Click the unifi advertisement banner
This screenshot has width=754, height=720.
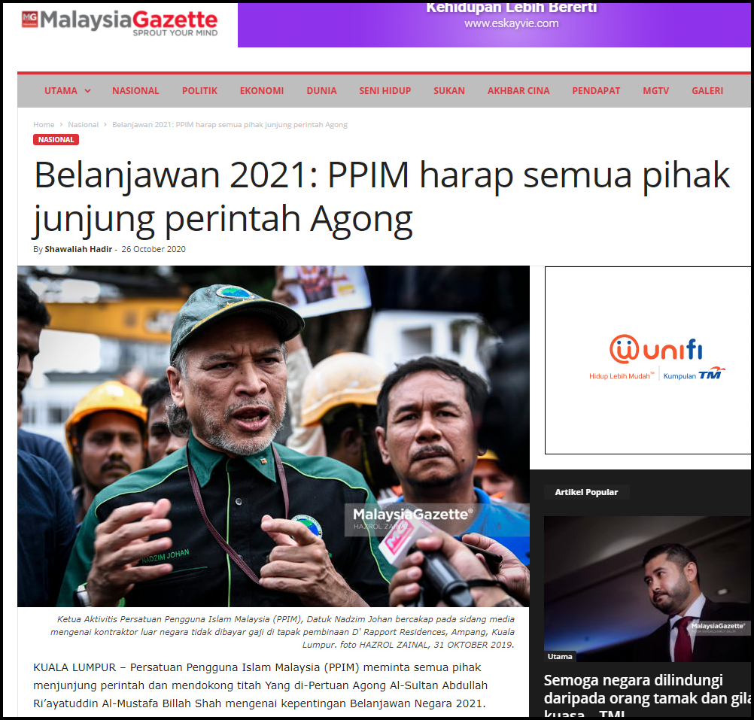click(x=648, y=360)
